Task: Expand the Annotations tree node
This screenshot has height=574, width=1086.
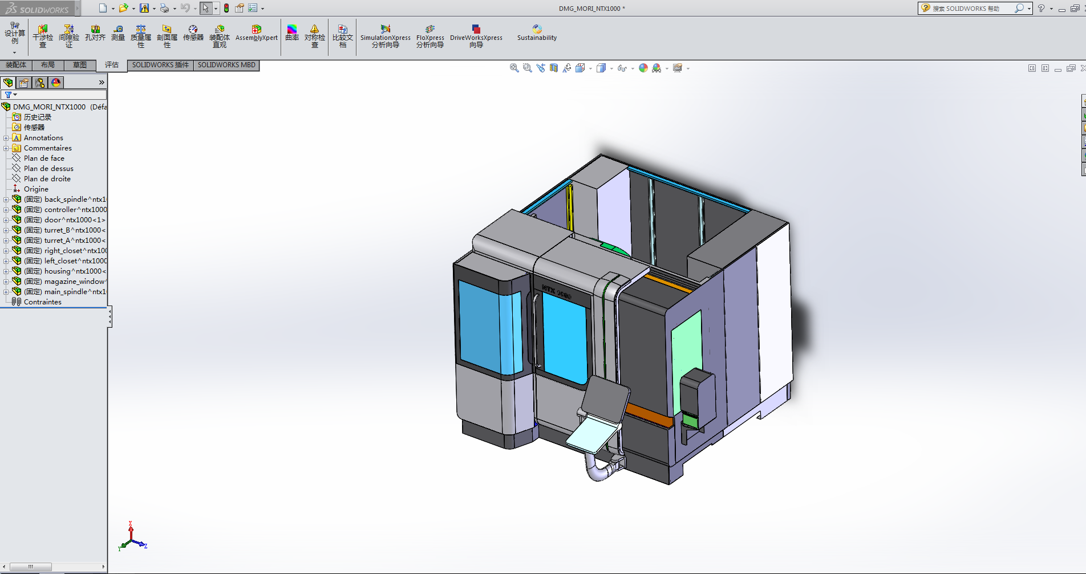Action: tap(6, 138)
